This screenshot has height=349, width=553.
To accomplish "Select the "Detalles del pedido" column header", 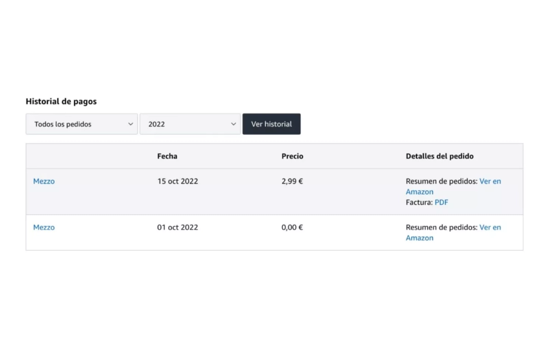I will point(439,156).
